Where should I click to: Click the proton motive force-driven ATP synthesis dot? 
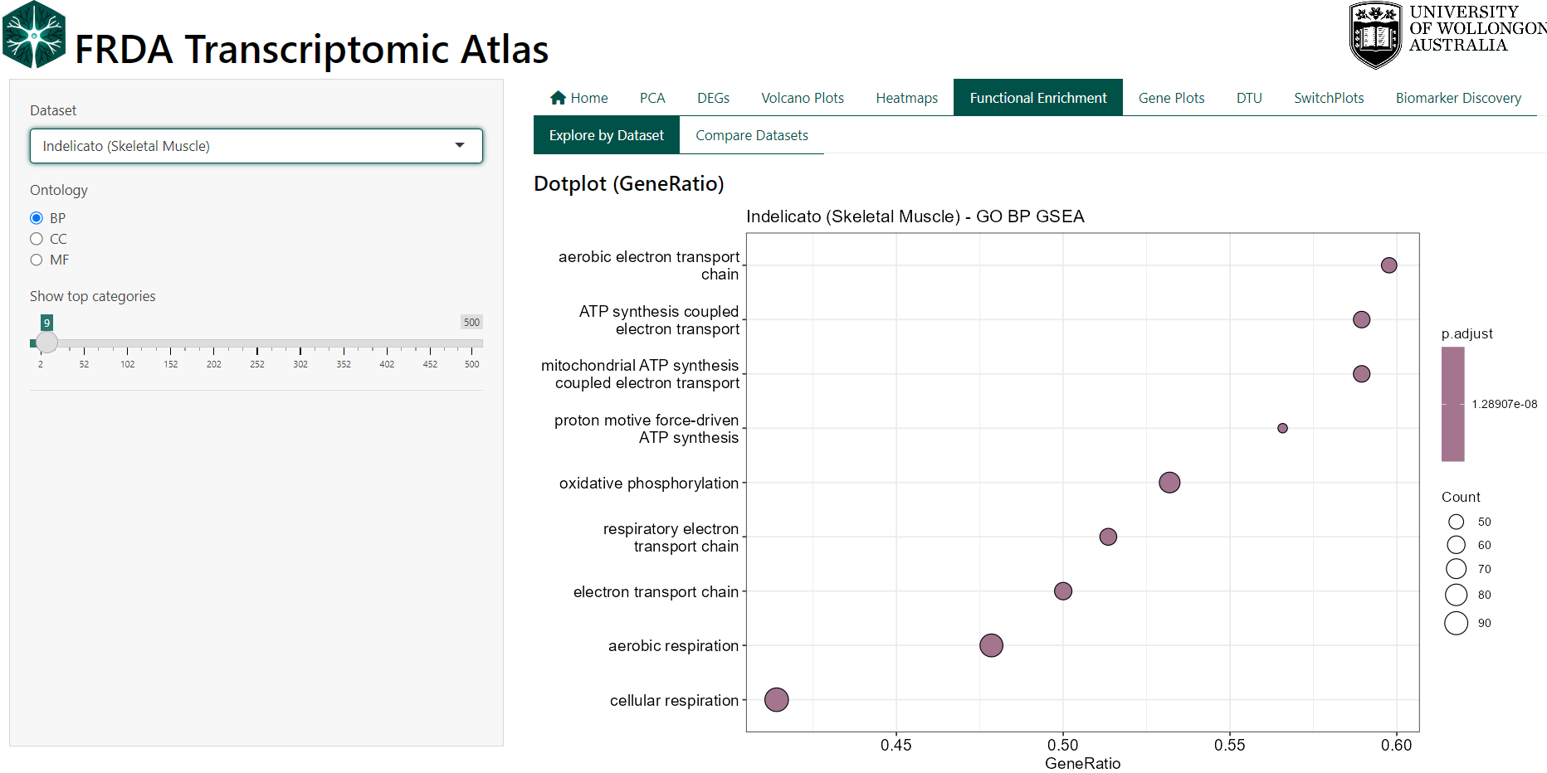point(1282,428)
